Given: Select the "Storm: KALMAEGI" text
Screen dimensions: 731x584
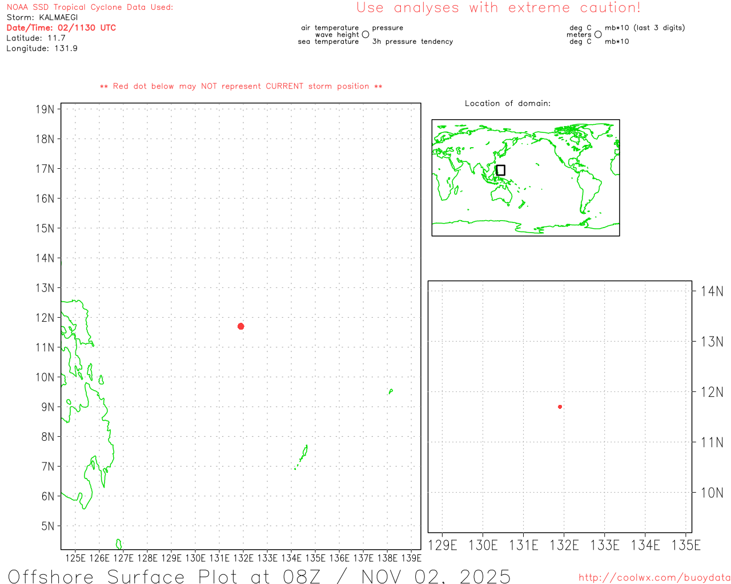Looking at the screenshot, I should (x=42, y=18).
